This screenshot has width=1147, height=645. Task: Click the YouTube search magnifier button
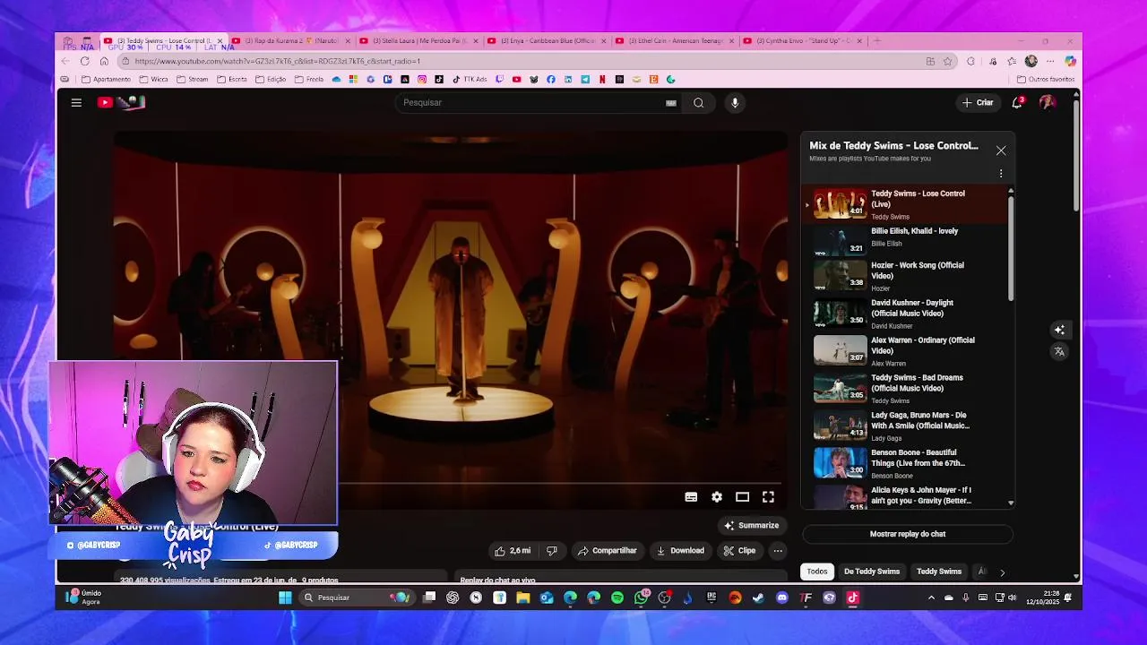[698, 103]
